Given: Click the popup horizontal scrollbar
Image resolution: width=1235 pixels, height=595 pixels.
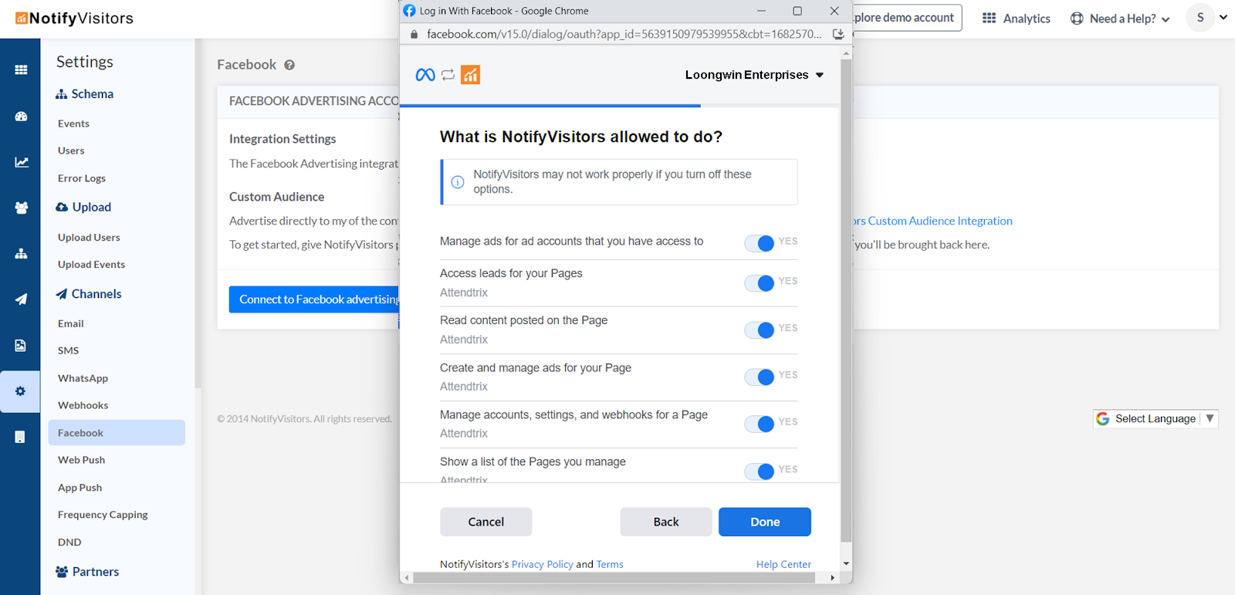Looking at the screenshot, I should pos(614,577).
